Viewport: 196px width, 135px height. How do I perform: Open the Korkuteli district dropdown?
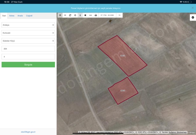[28, 33]
